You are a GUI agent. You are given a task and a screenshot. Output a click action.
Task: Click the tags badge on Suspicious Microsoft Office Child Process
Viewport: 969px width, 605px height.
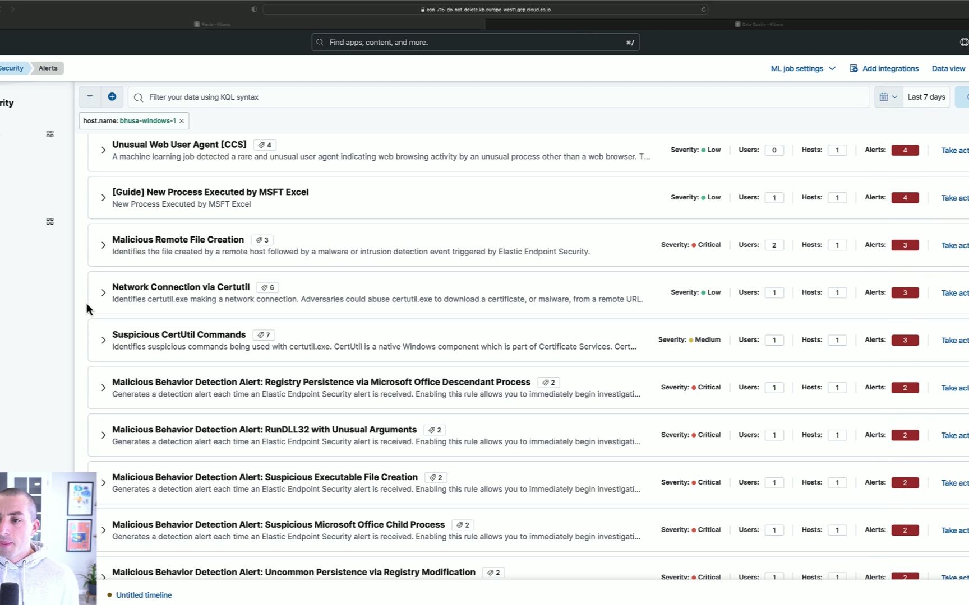pyautogui.click(x=463, y=525)
